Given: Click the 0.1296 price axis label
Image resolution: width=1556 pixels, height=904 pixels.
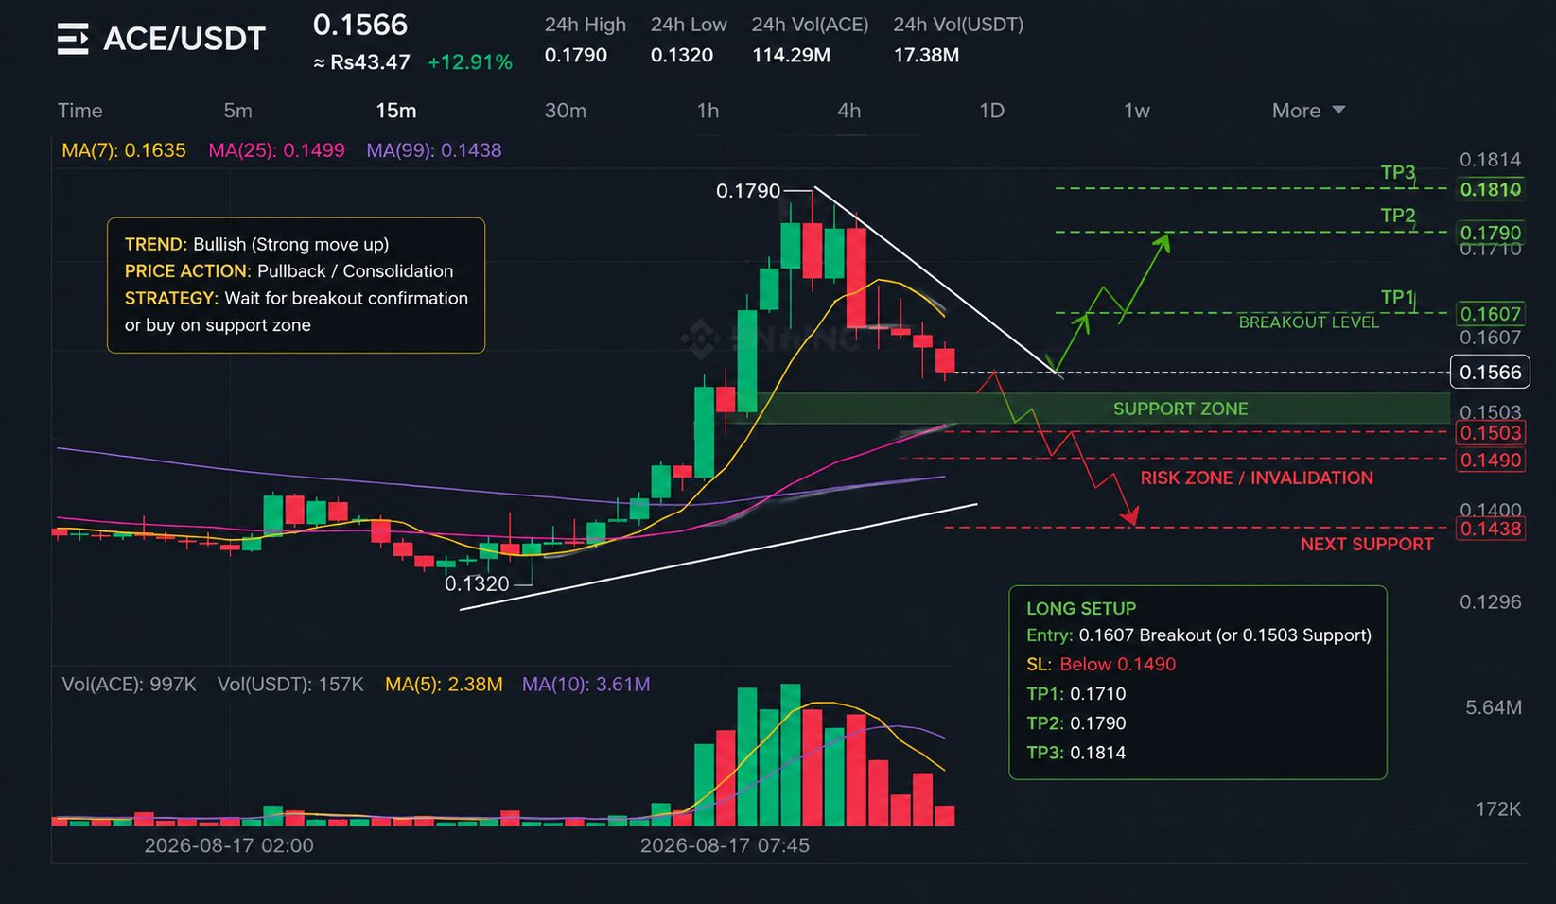Looking at the screenshot, I should [x=1491, y=601].
